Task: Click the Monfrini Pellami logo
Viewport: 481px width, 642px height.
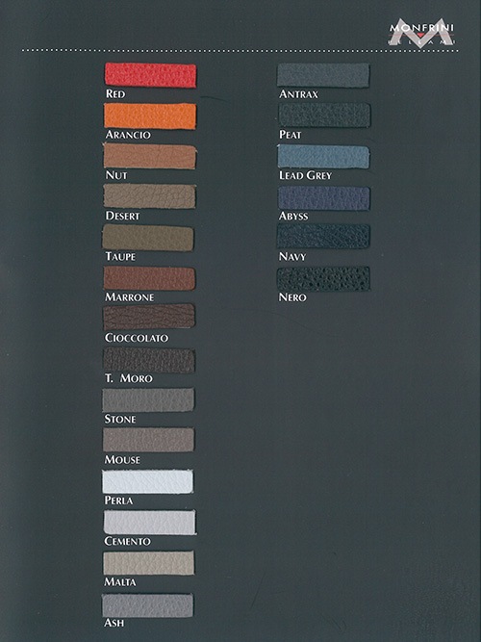Action: click(x=420, y=33)
